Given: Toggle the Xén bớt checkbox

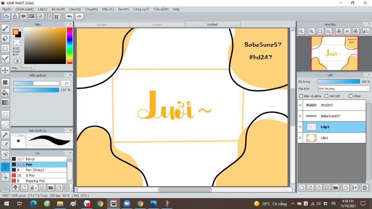Looking at the screenshot, I should point(326,96).
